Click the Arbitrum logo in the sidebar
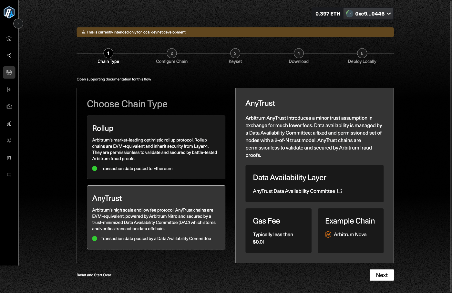The image size is (452, 293). pos(9,12)
